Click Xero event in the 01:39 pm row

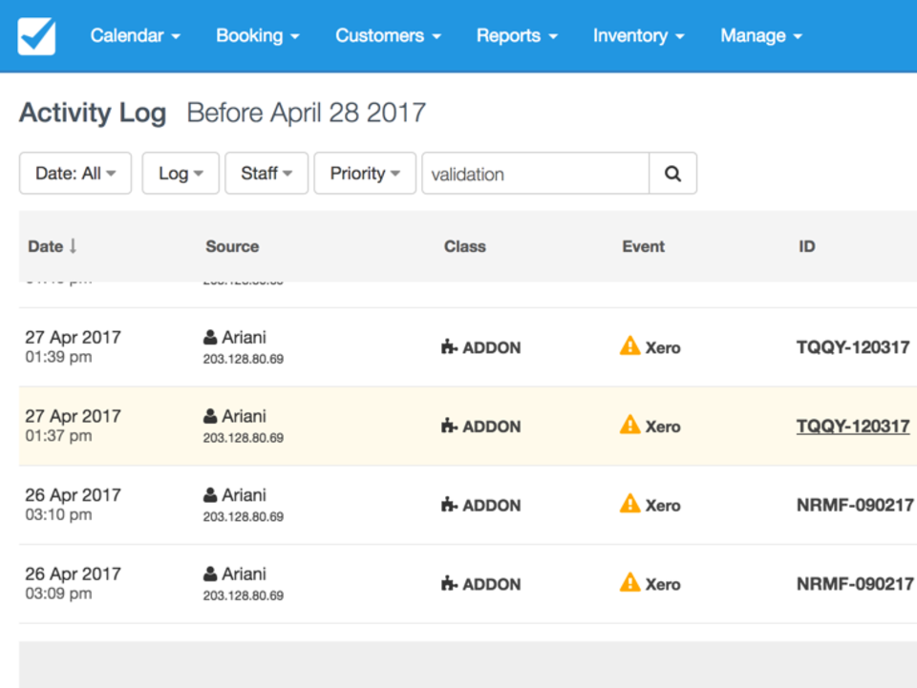tap(663, 347)
